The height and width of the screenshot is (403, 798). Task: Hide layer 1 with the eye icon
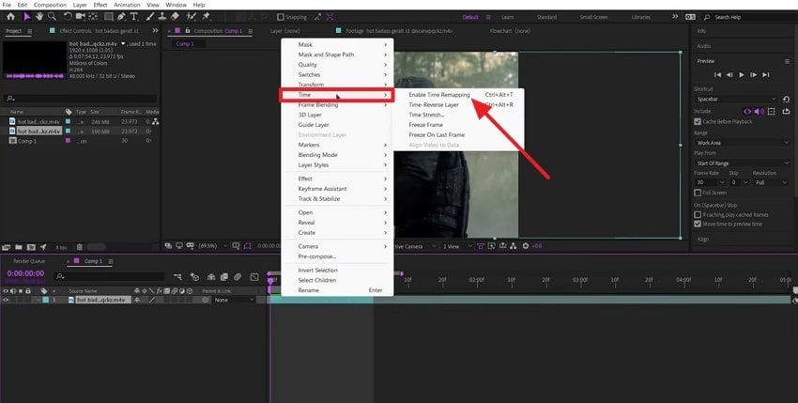(x=6, y=300)
